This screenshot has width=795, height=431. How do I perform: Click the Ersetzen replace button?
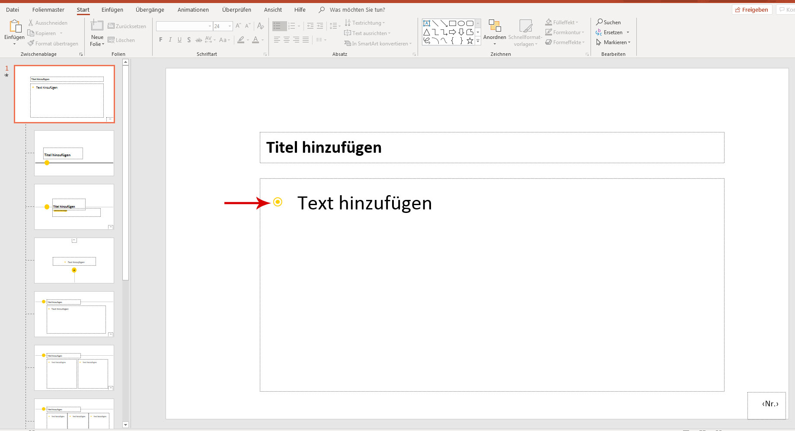[613, 32]
